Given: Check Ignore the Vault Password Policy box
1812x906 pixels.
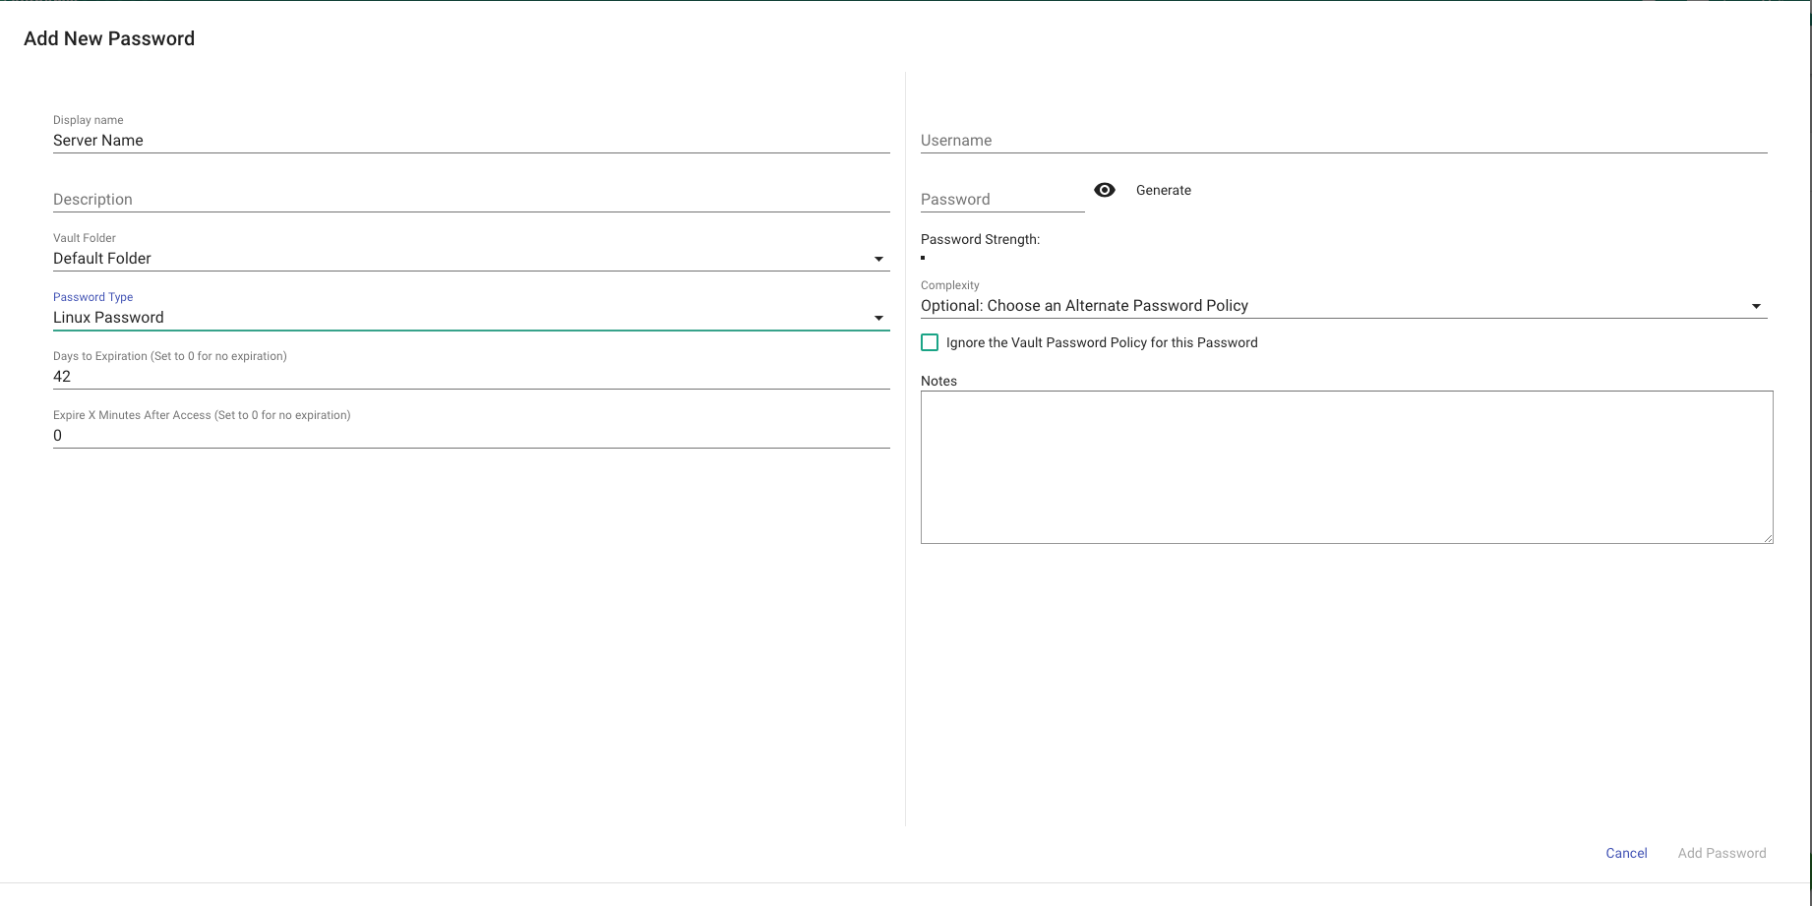Looking at the screenshot, I should click(x=930, y=342).
